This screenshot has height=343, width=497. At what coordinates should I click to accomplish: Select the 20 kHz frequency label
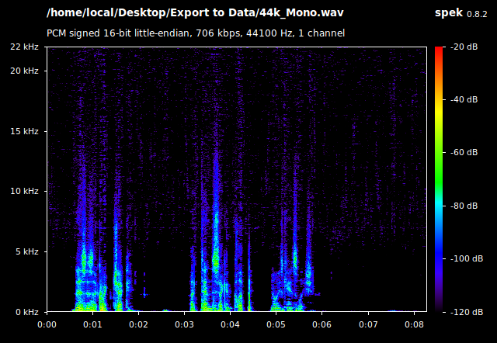[24, 71]
